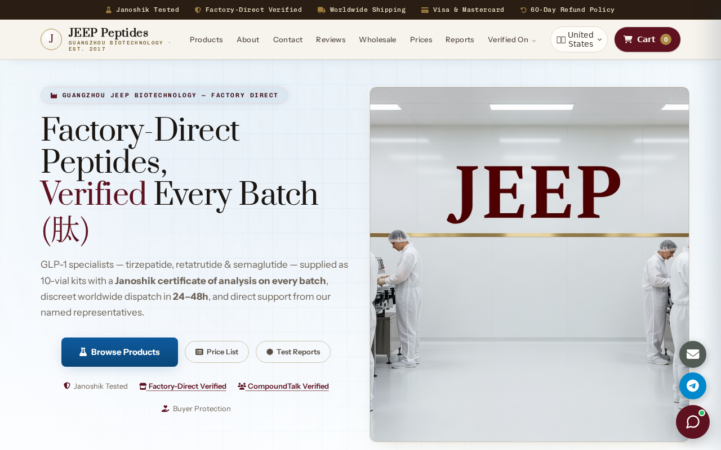The image size is (721, 450).
Task: Open the Products menu item
Action: (206, 39)
